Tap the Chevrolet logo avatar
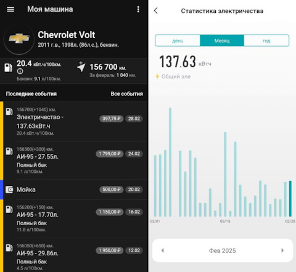296x272 pixels. tap(19, 39)
